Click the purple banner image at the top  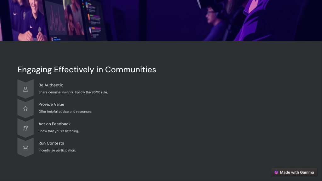[x=161, y=20]
